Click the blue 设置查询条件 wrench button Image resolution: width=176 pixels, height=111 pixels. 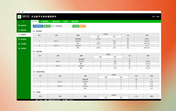[x=38, y=26]
